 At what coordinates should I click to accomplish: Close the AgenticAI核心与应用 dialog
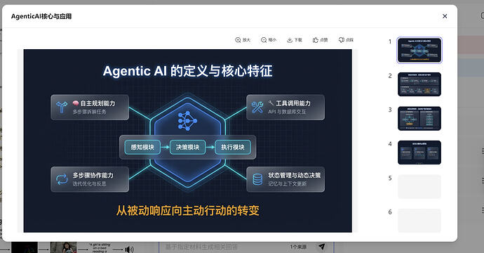(x=445, y=16)
